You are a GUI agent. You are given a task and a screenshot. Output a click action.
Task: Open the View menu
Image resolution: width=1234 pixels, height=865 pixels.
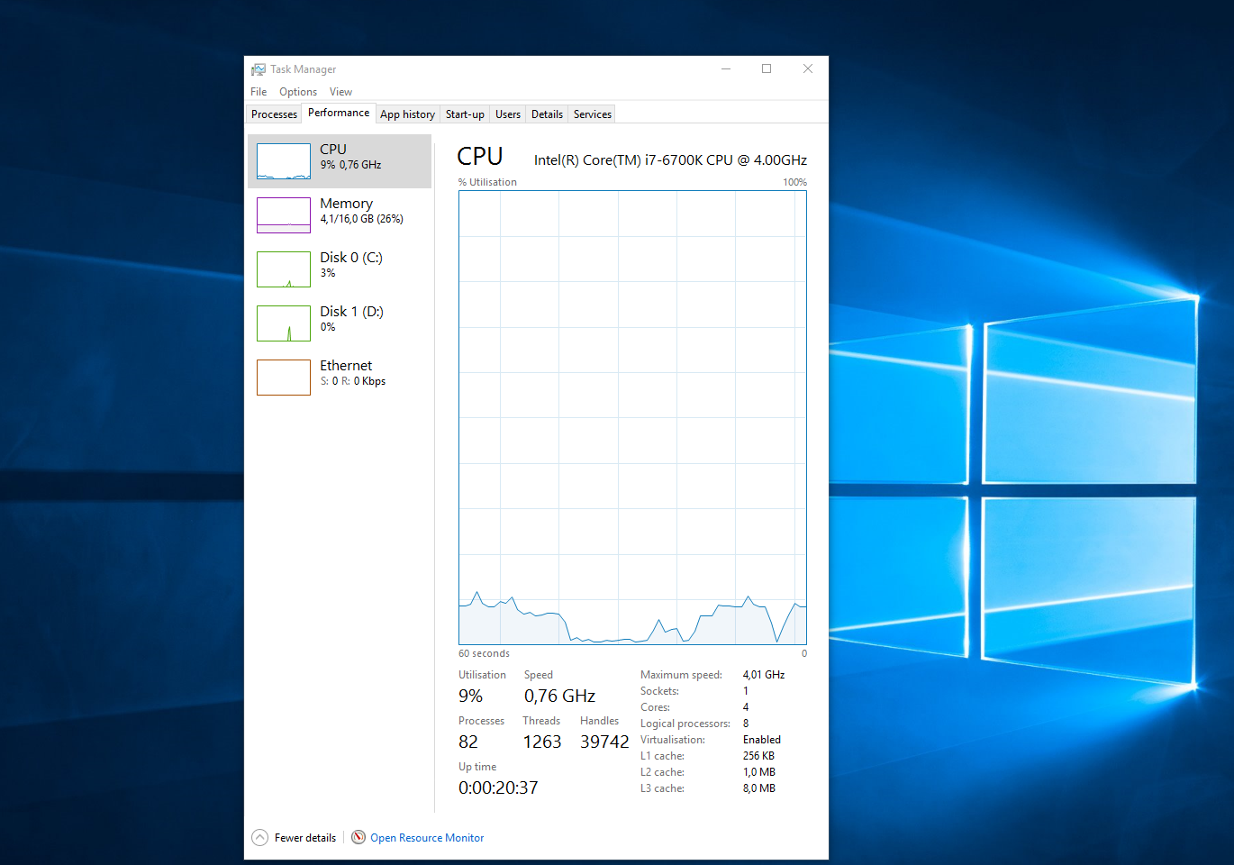(x=341, y=91)
